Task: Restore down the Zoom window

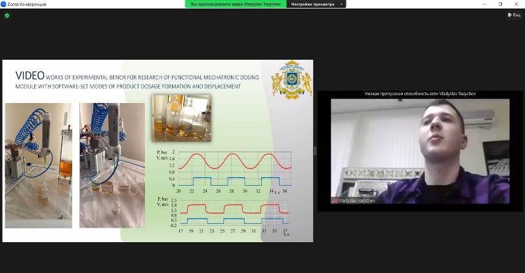Action: (500, 5)
